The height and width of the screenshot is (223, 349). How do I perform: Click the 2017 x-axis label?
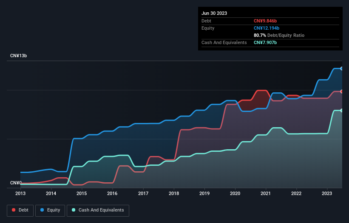[143, 193]
